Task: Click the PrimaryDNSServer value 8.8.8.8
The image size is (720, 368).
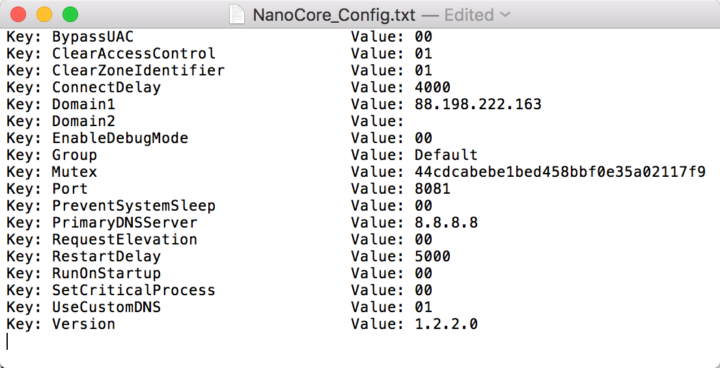Action: click(x=446, y=223)
